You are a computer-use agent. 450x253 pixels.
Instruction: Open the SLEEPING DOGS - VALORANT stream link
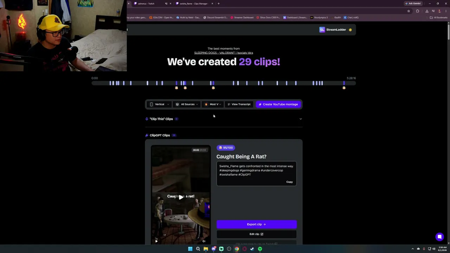[x=224, y=53]
